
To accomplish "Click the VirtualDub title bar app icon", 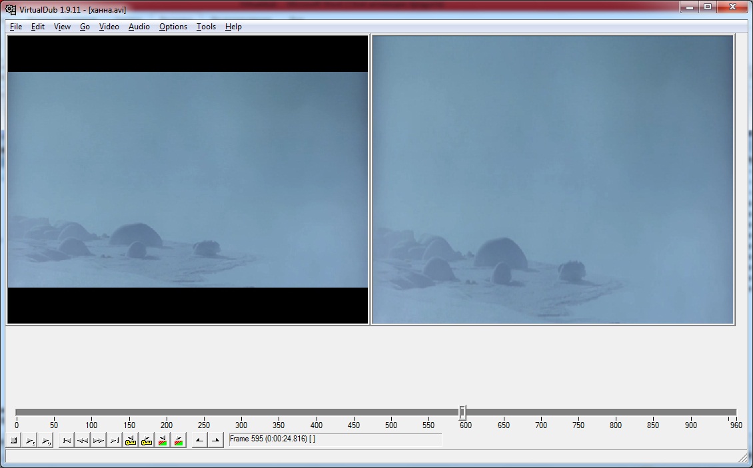I will pyautogui.click(x=11, y=9).
